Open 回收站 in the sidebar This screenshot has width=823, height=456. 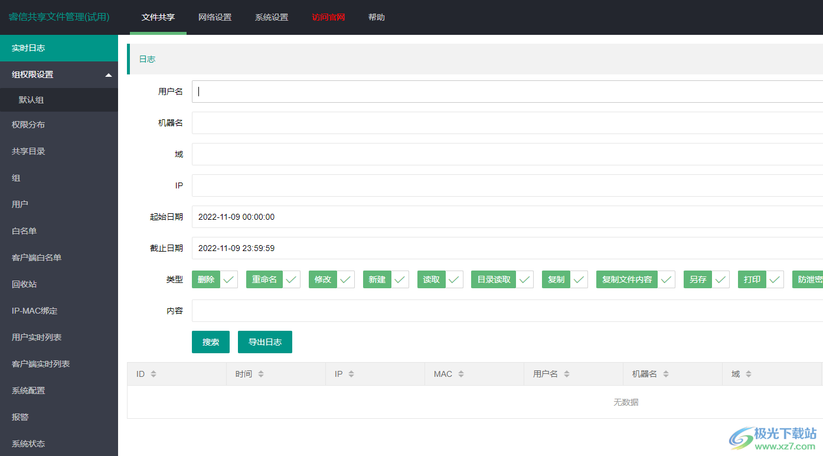click(59, 284)
